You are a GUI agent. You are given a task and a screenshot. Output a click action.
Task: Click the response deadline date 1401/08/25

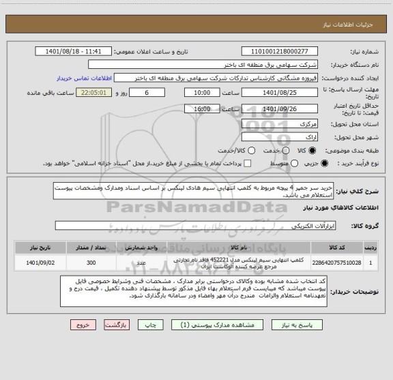280,93
